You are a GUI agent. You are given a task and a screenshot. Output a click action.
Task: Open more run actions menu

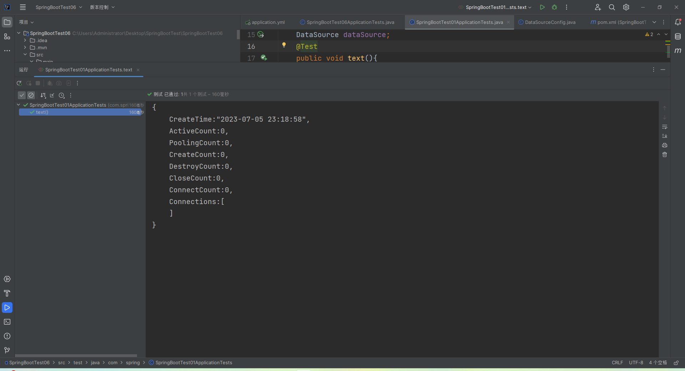[567, 7]
